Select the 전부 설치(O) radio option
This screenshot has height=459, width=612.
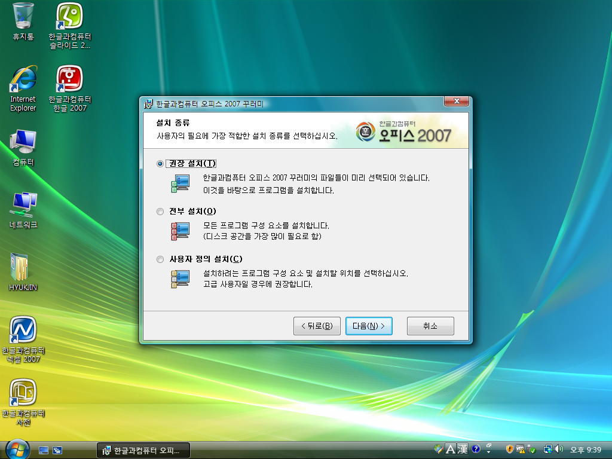160,212
